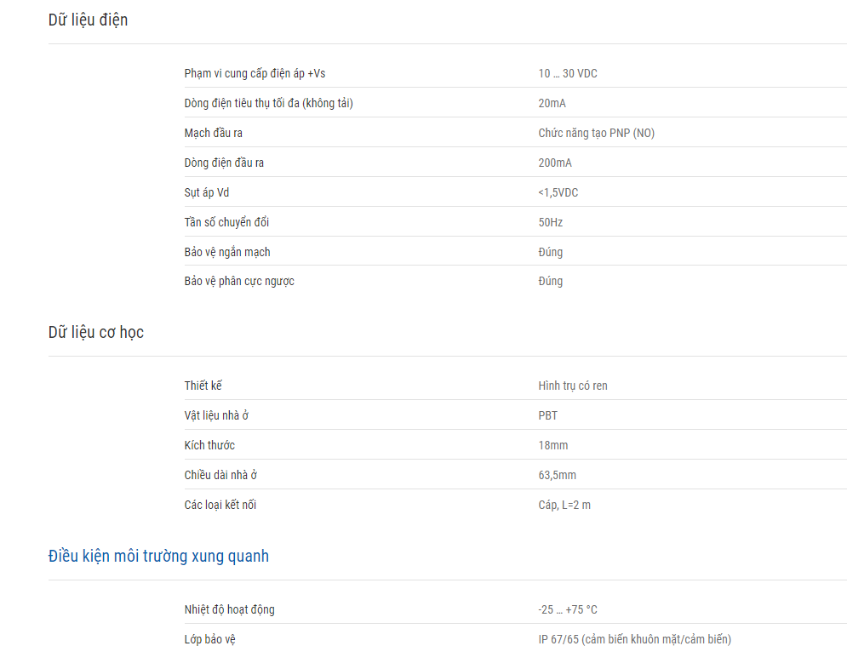The image size is (847, 663).
Task: Select the 'Sụt áp Vd' row label
Action: point(206,192)
